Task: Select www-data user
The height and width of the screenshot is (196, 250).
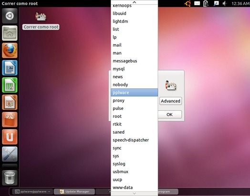Action: coord(135,187)
